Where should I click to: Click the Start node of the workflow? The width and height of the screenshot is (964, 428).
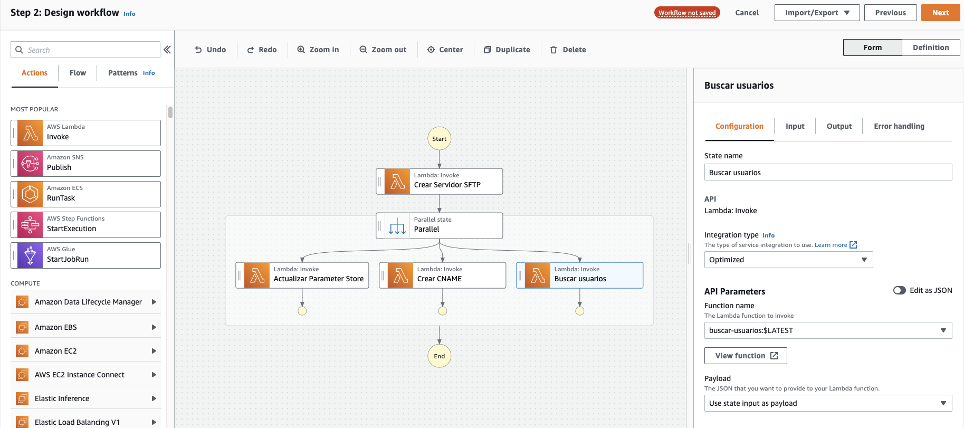point(440,139)
